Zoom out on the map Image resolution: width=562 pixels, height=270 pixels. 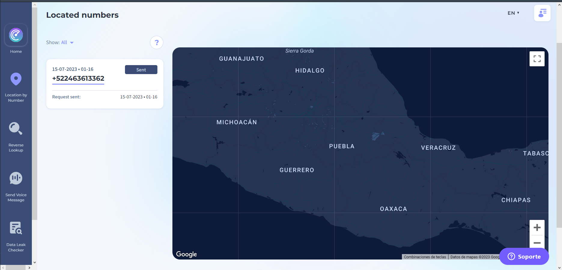[x=537, y=243]
